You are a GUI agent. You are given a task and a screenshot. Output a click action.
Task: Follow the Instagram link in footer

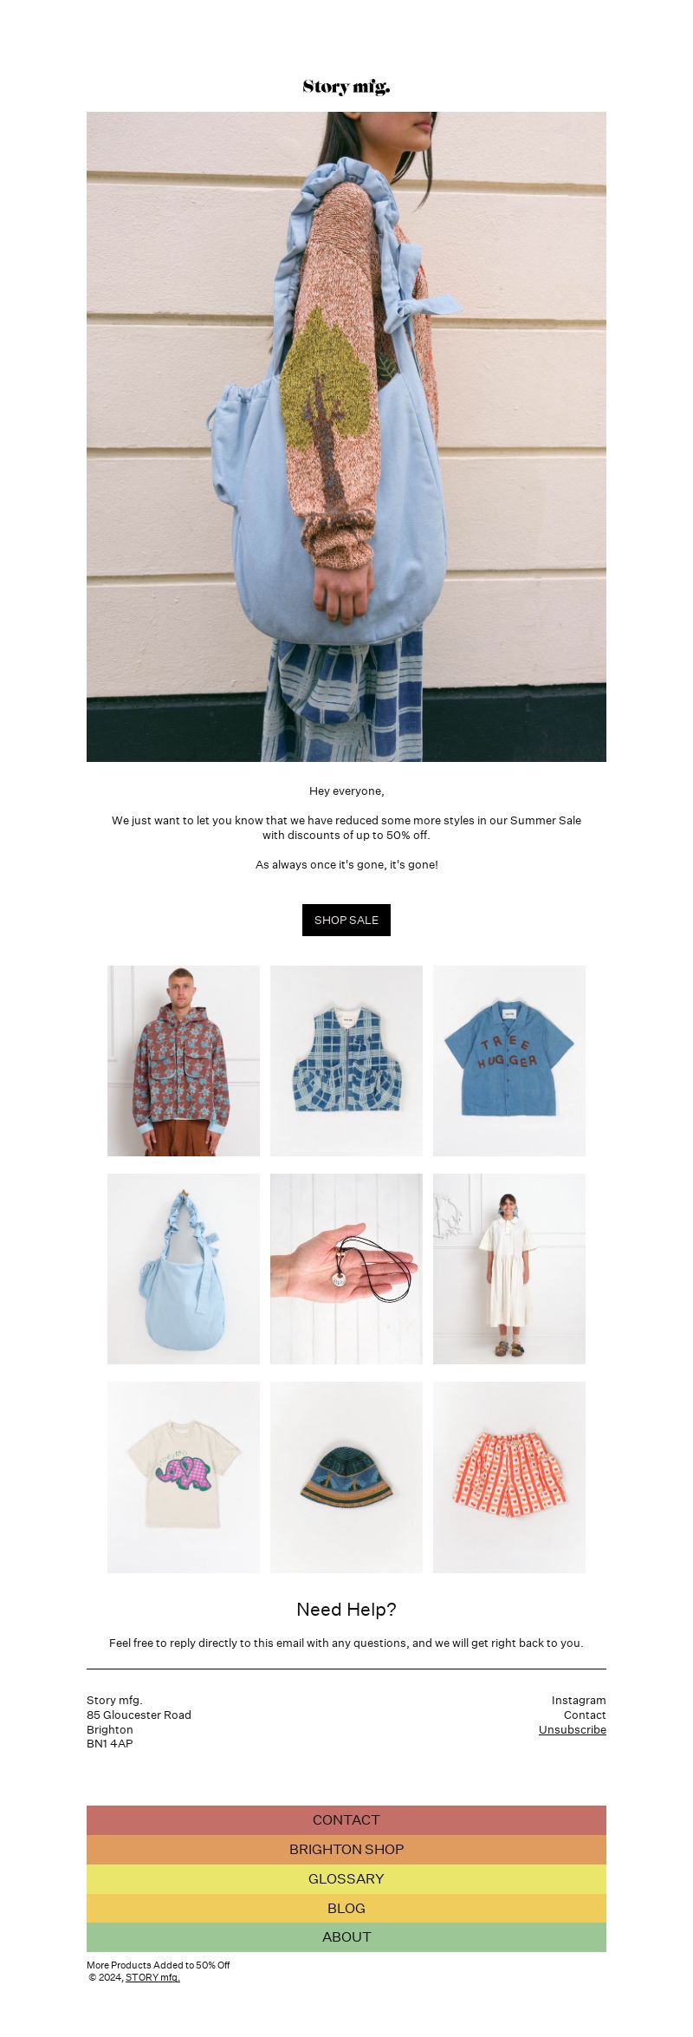(x=579, y=1700)
